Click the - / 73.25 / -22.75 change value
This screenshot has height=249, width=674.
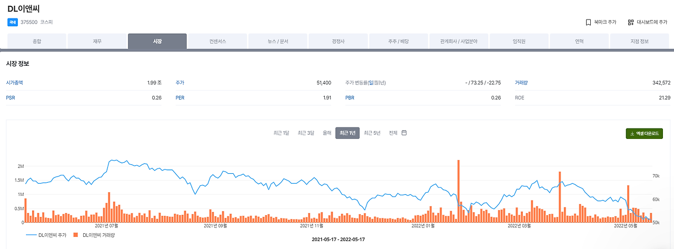pyautogui.click(x=483, y=83)
